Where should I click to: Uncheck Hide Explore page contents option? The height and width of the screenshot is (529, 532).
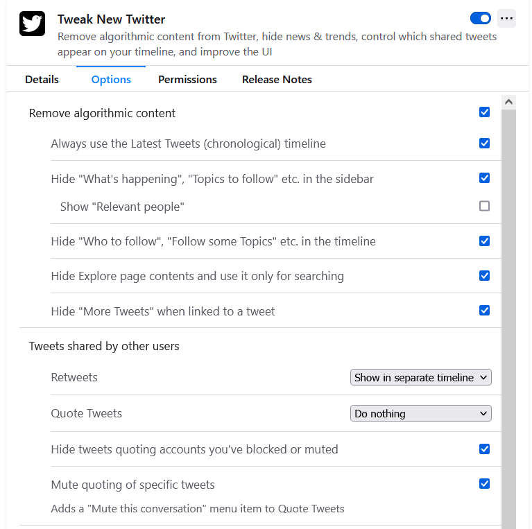tap(485, 276)
